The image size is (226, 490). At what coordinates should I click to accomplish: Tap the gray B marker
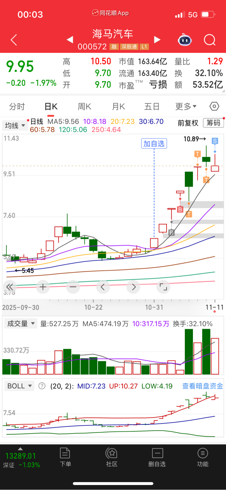coord(172,233)
